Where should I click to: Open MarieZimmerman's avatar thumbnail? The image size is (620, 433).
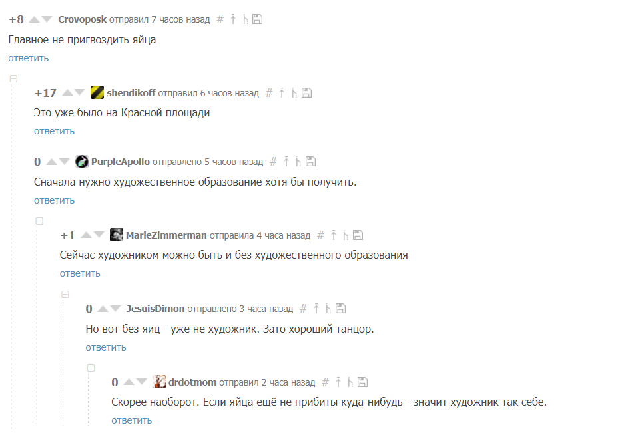pos(117,235)
